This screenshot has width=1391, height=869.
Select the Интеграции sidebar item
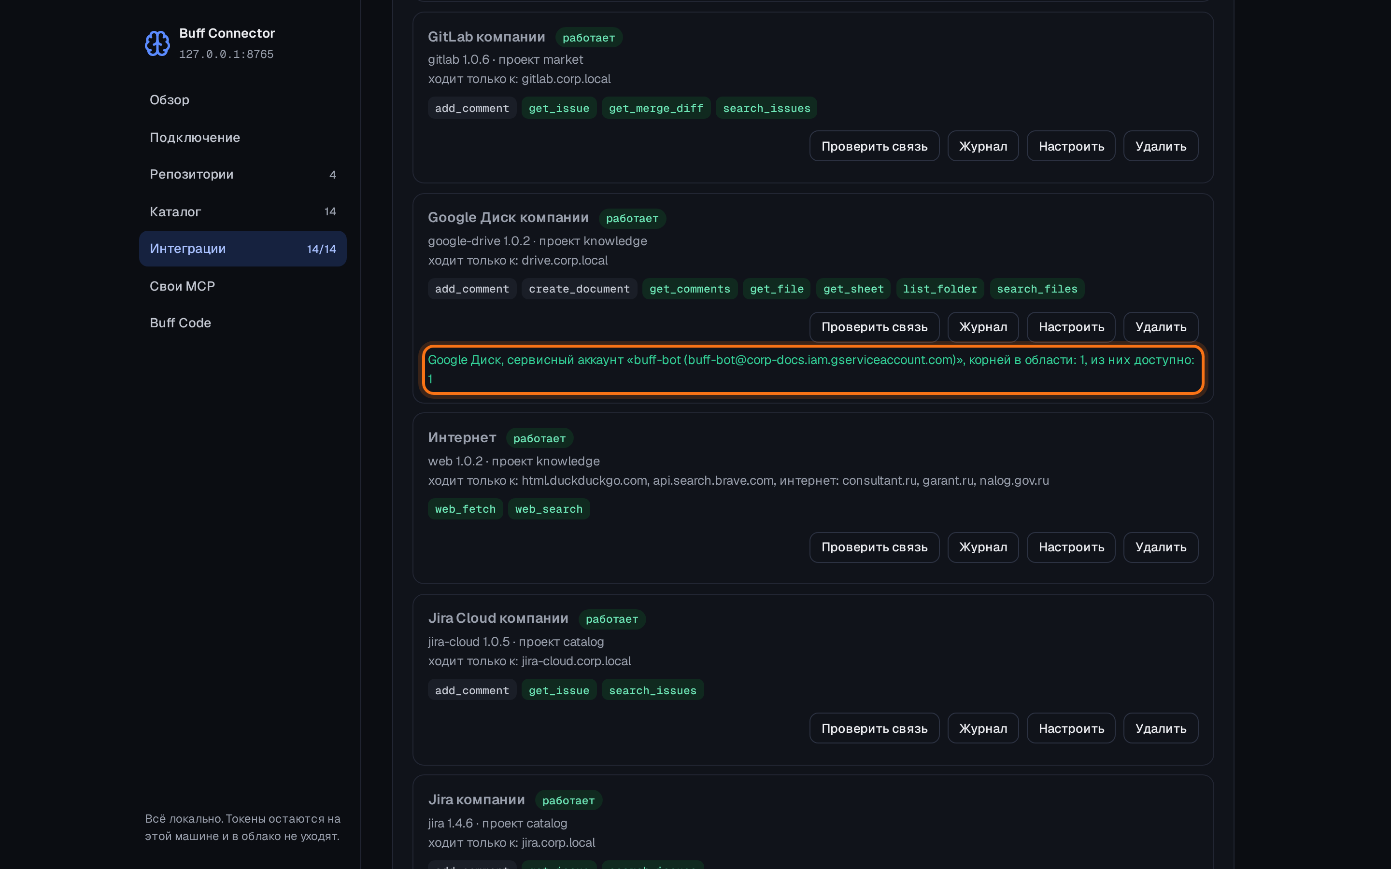click(242, 249)
